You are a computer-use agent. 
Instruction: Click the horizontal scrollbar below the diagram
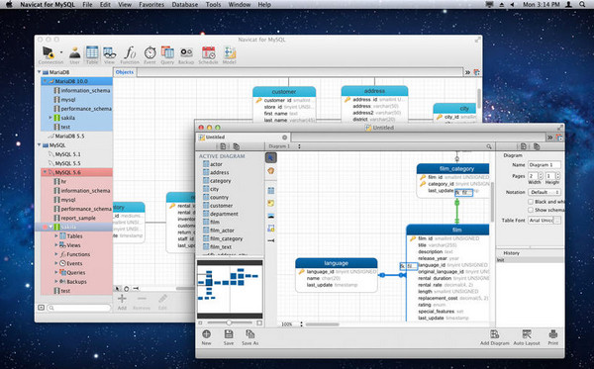[x=323, y=324]
